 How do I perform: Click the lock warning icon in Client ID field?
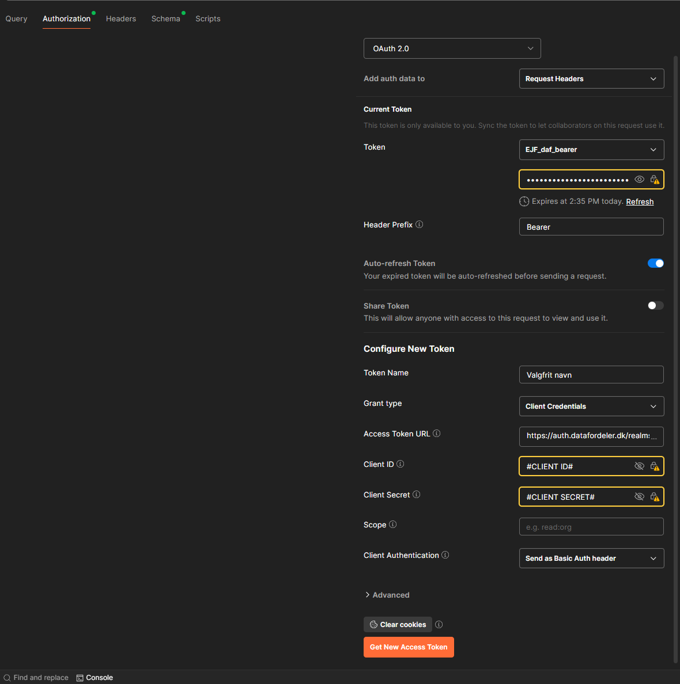point(655,466)
